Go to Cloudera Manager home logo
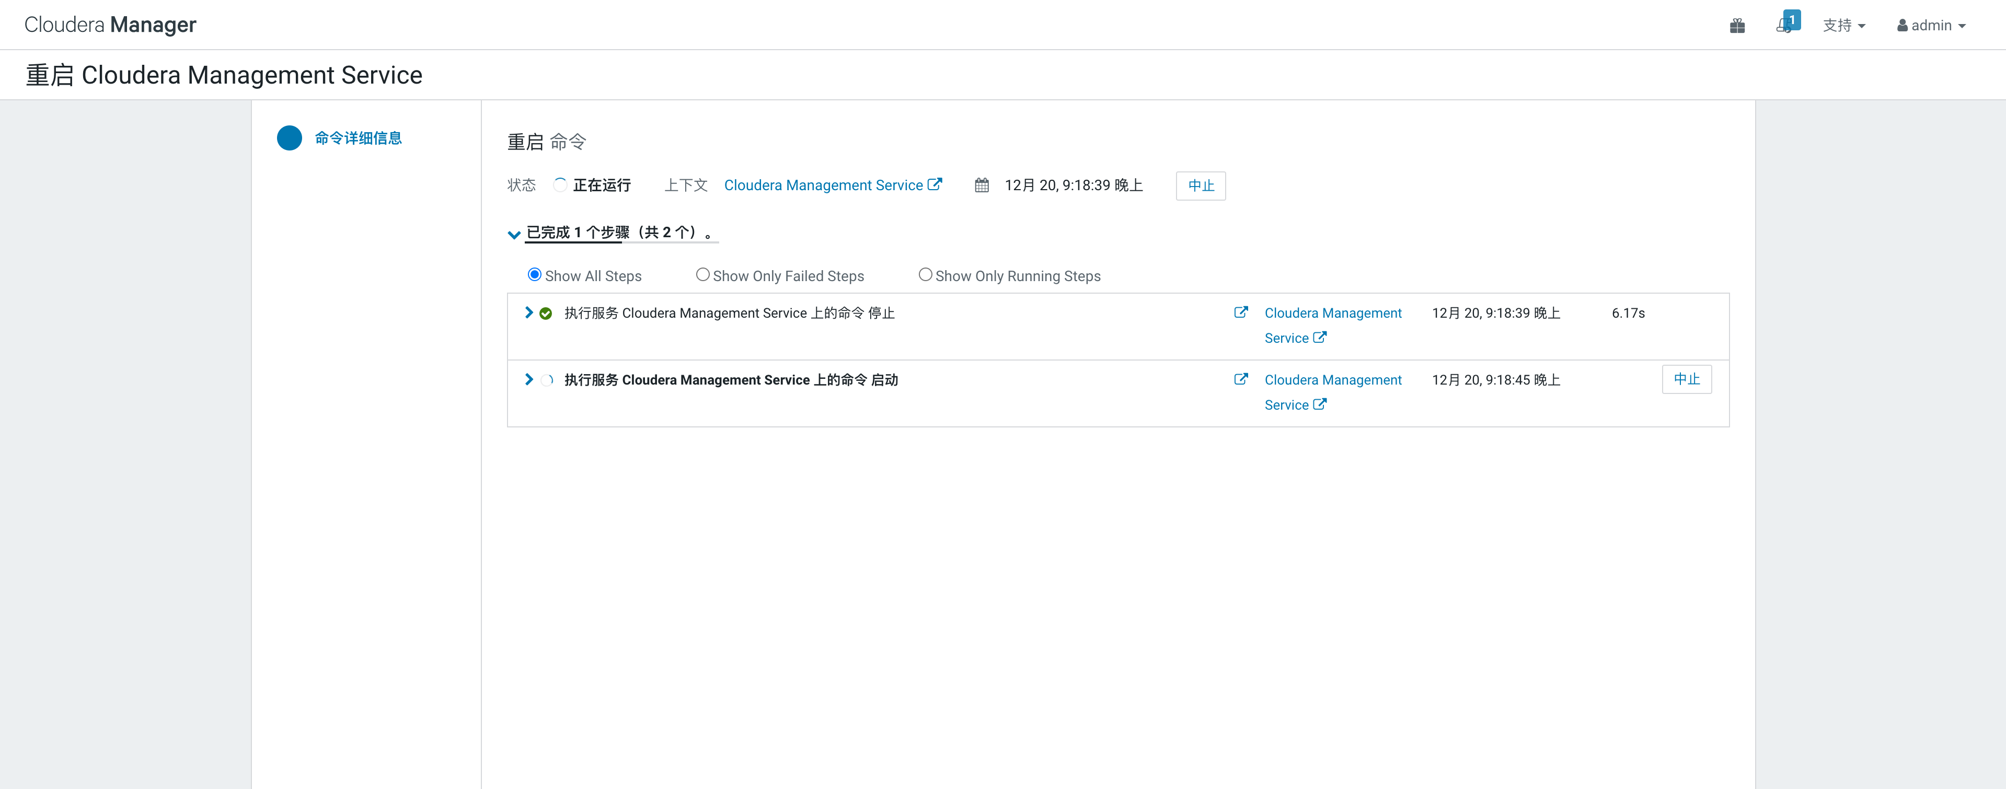2006x789 pixels. (110, 25)
